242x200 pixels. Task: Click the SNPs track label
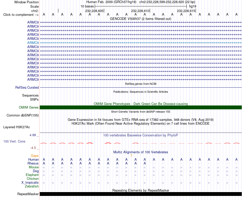(x=34, y=99)
